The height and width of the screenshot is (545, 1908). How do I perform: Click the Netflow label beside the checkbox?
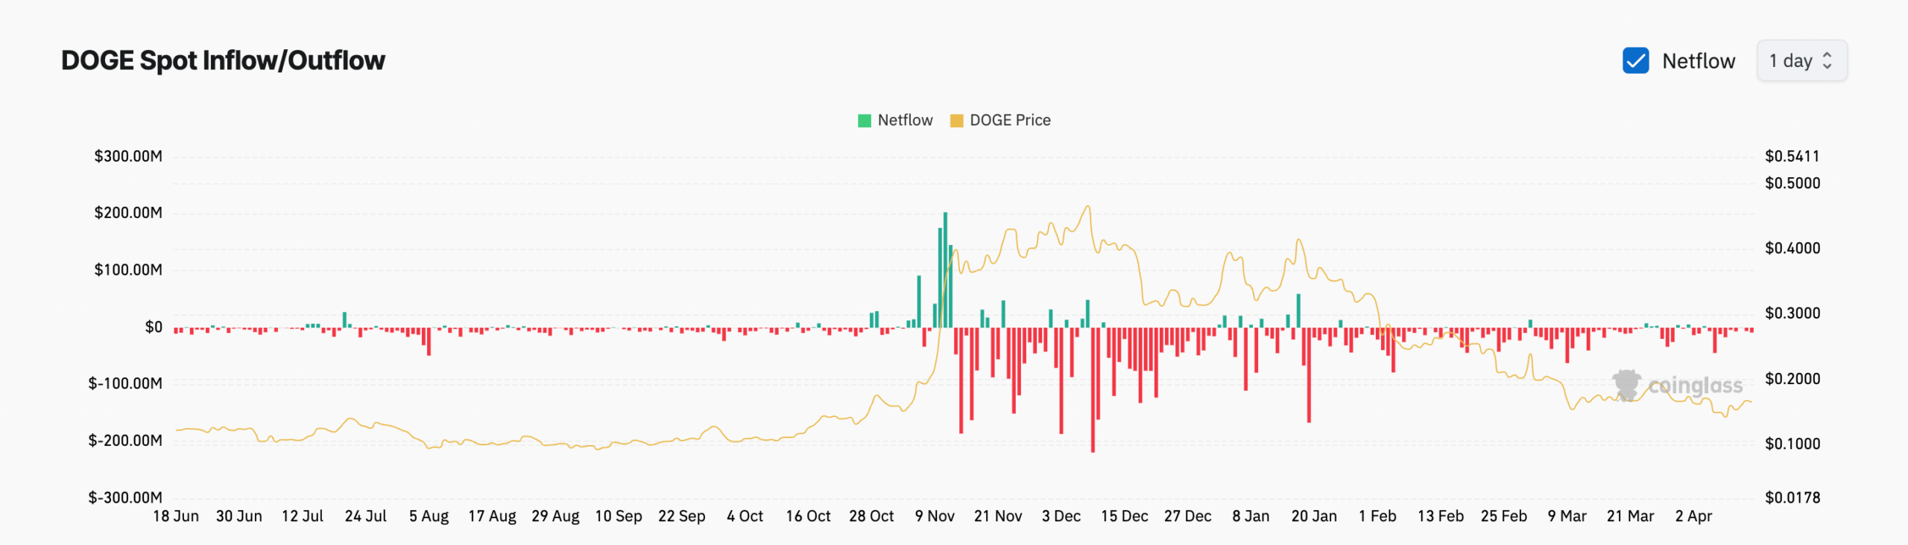coord(1699,61)
